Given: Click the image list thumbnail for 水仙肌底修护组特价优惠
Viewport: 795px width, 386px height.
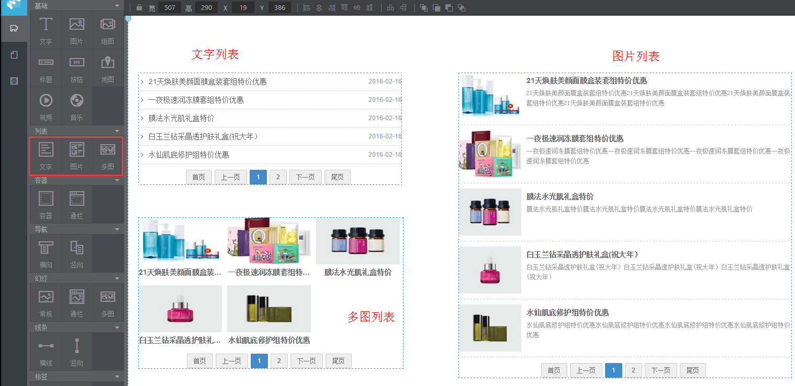Looking at the screenshot, I should tap(490, 328).
